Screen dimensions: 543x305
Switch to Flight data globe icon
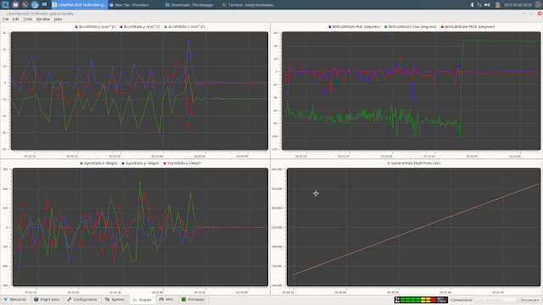point(36,299)
